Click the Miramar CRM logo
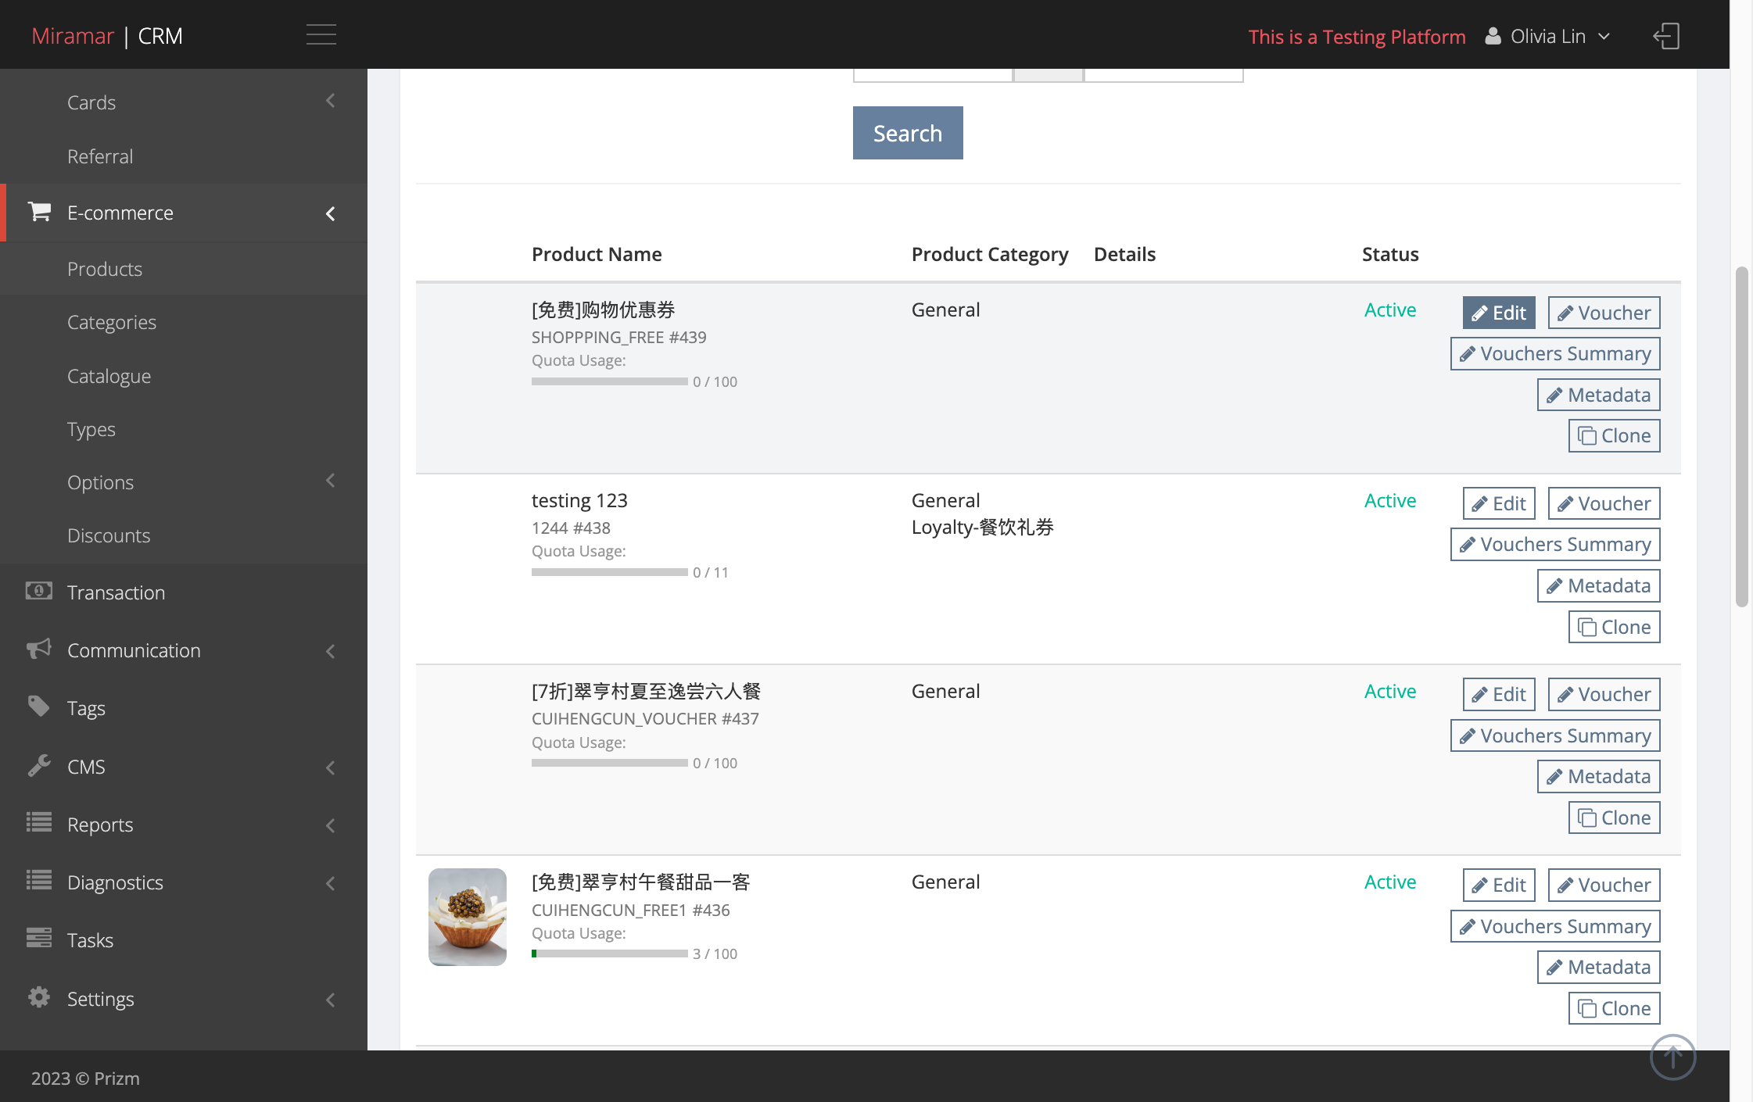The image size is (1753, 1102). (x=107, y=36)
